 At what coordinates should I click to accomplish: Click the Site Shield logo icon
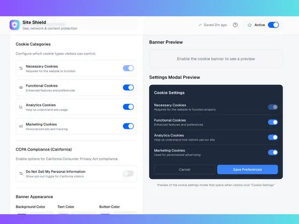[x=14, y=25]
